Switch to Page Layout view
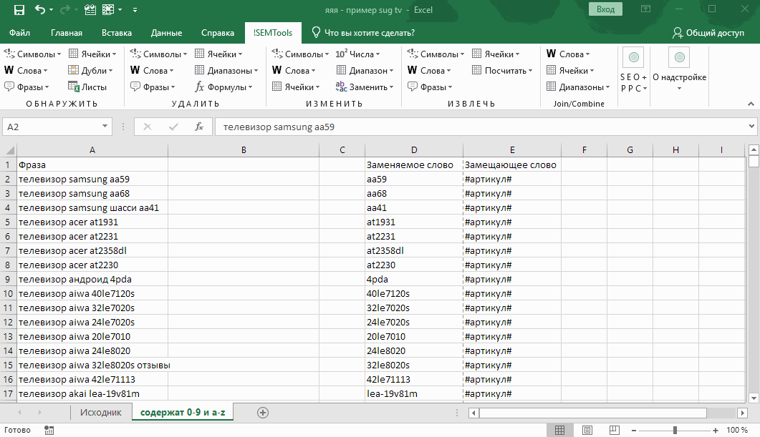 point(587,430)
